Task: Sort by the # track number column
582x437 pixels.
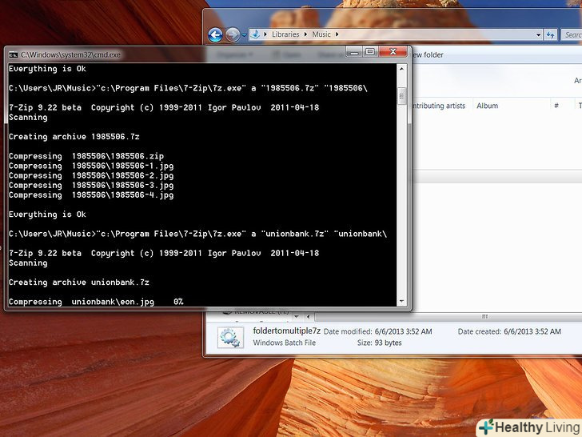Action: [556, 106]
